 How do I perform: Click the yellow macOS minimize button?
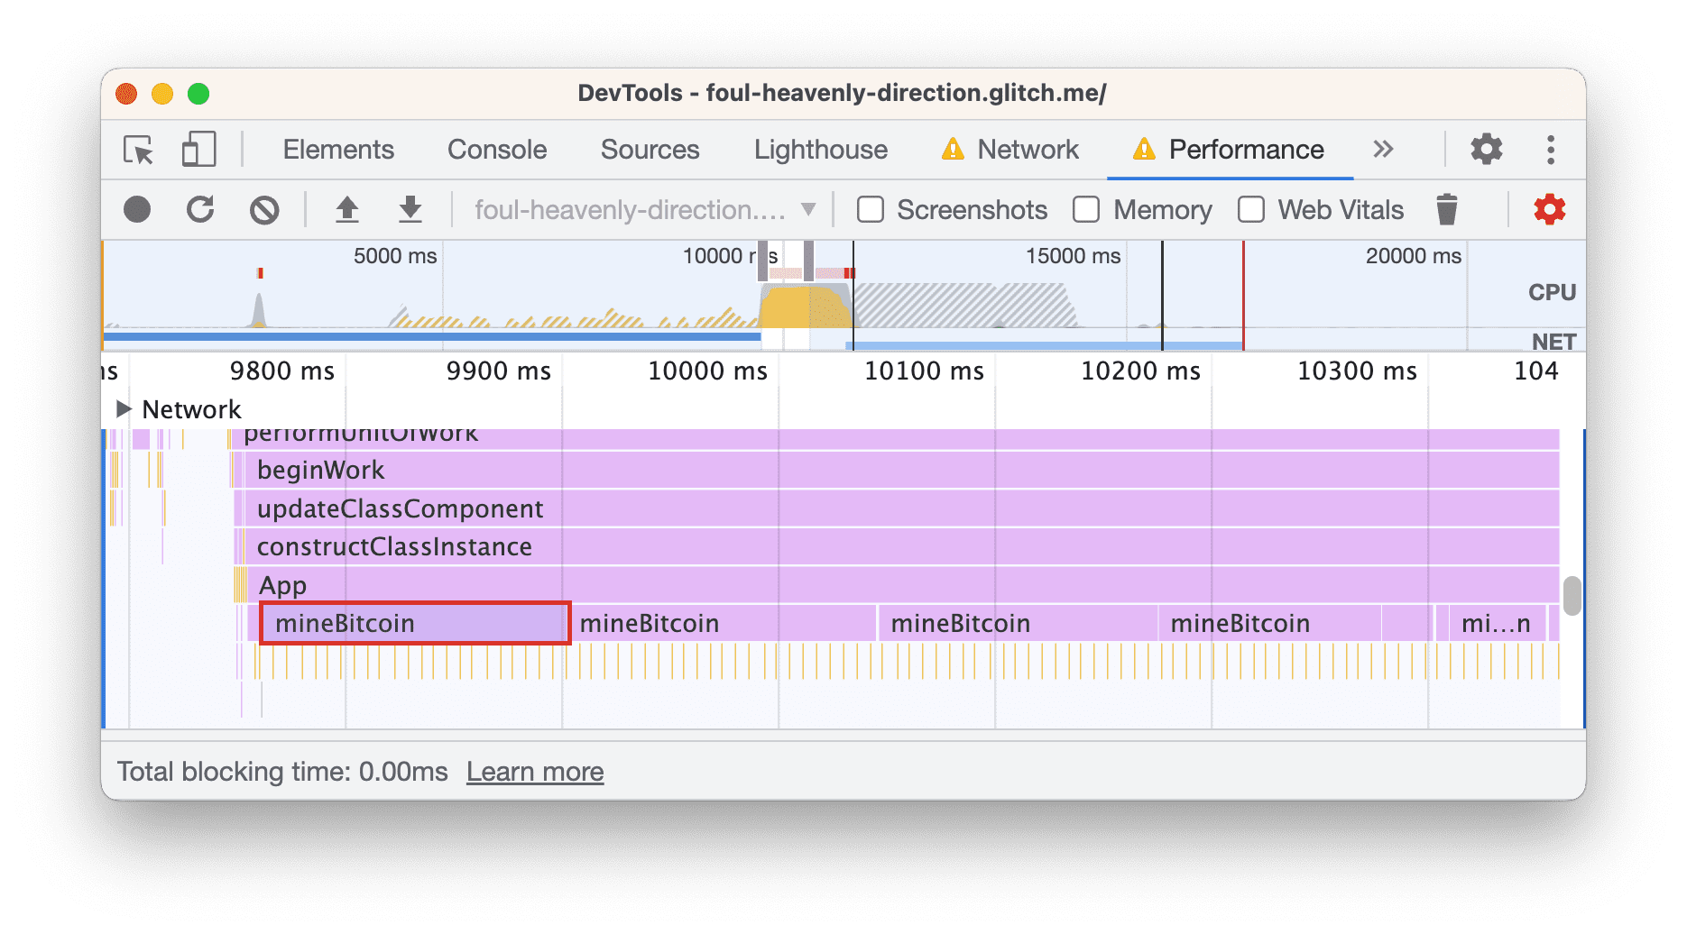(x=162, y=94)
